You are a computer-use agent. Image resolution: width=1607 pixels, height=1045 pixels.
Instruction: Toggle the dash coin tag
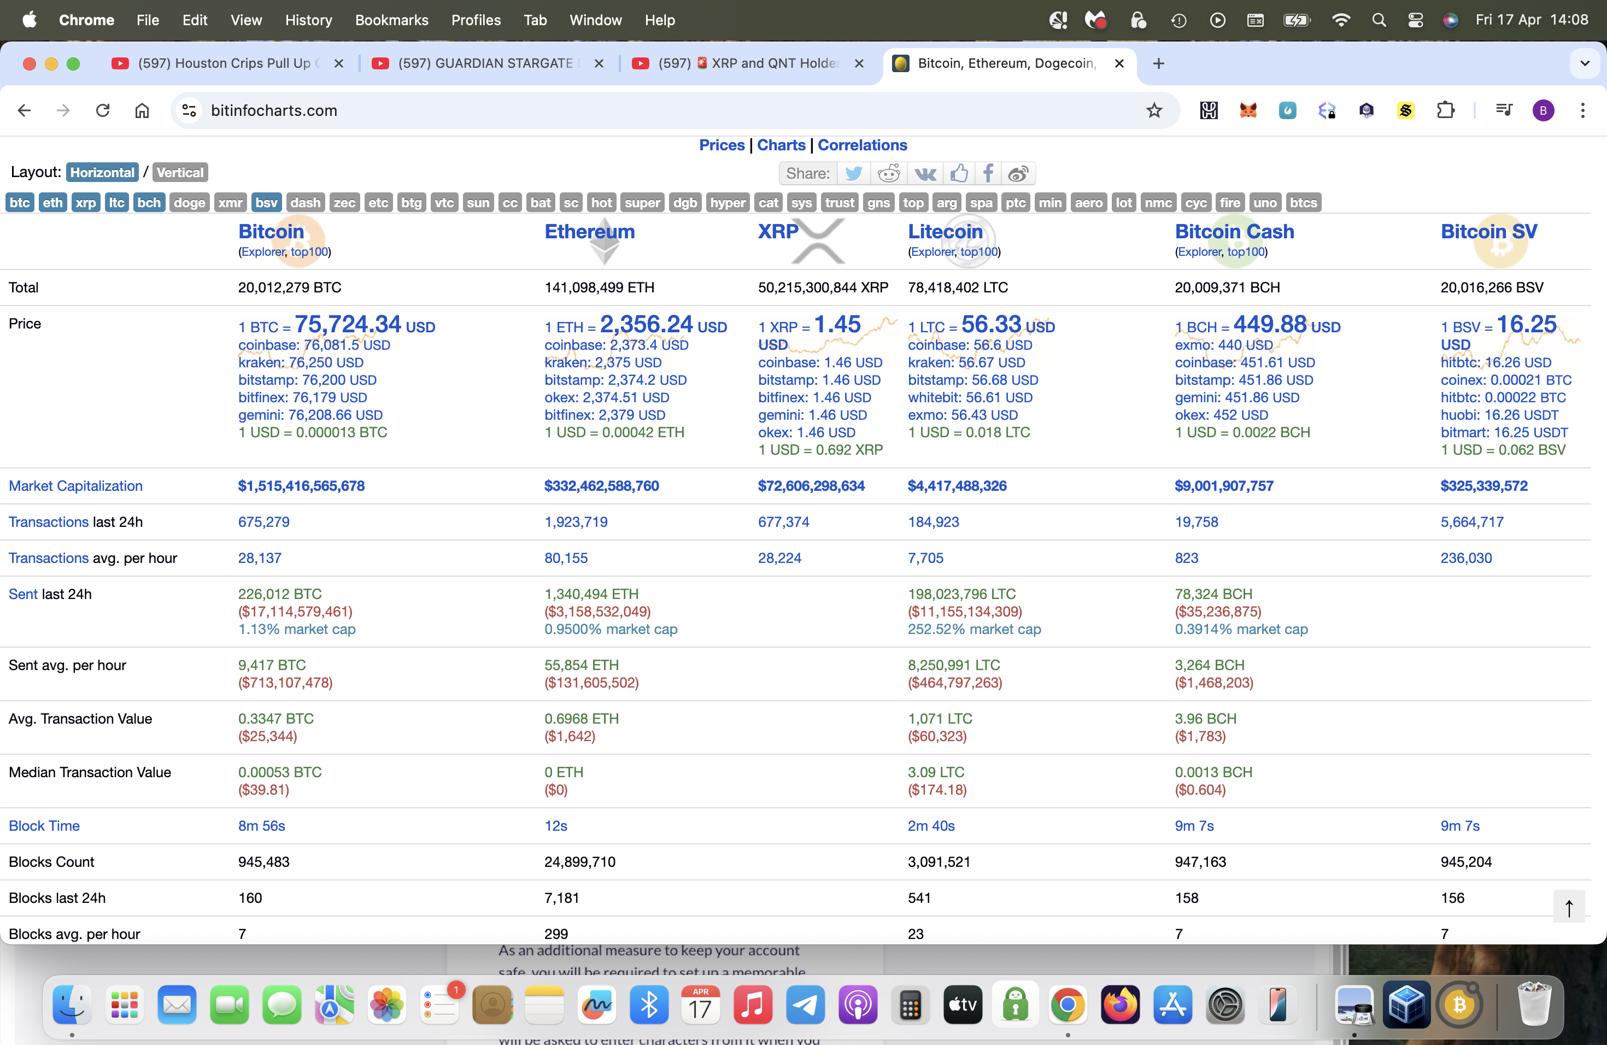point(305,203)
